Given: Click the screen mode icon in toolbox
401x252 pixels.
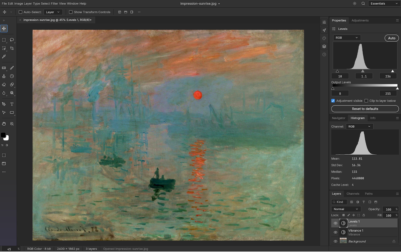Looking at the screenshot, I should 4,164.
